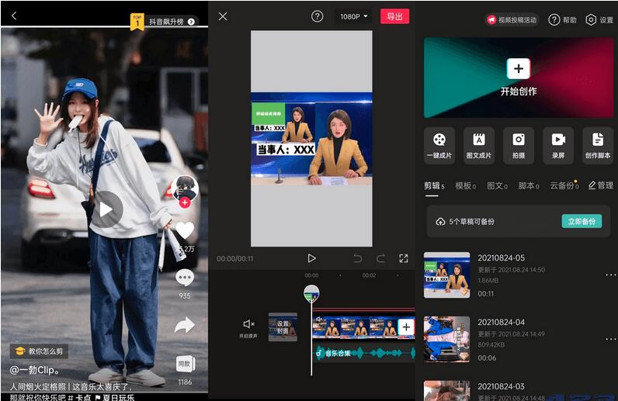Open more options for draft 20210824-05

pos(610,275)
